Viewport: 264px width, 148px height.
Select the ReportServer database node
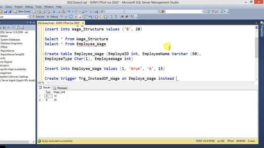(7, 51)
